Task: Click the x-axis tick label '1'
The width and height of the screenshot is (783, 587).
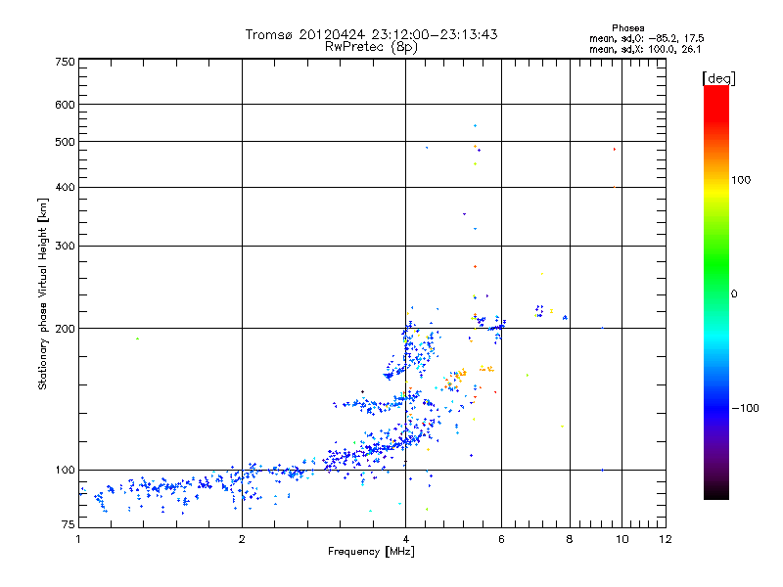Action: [78, 539]
